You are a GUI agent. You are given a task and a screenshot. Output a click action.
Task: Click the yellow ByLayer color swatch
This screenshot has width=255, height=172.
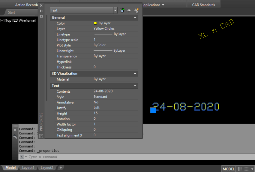click(95, 23)
